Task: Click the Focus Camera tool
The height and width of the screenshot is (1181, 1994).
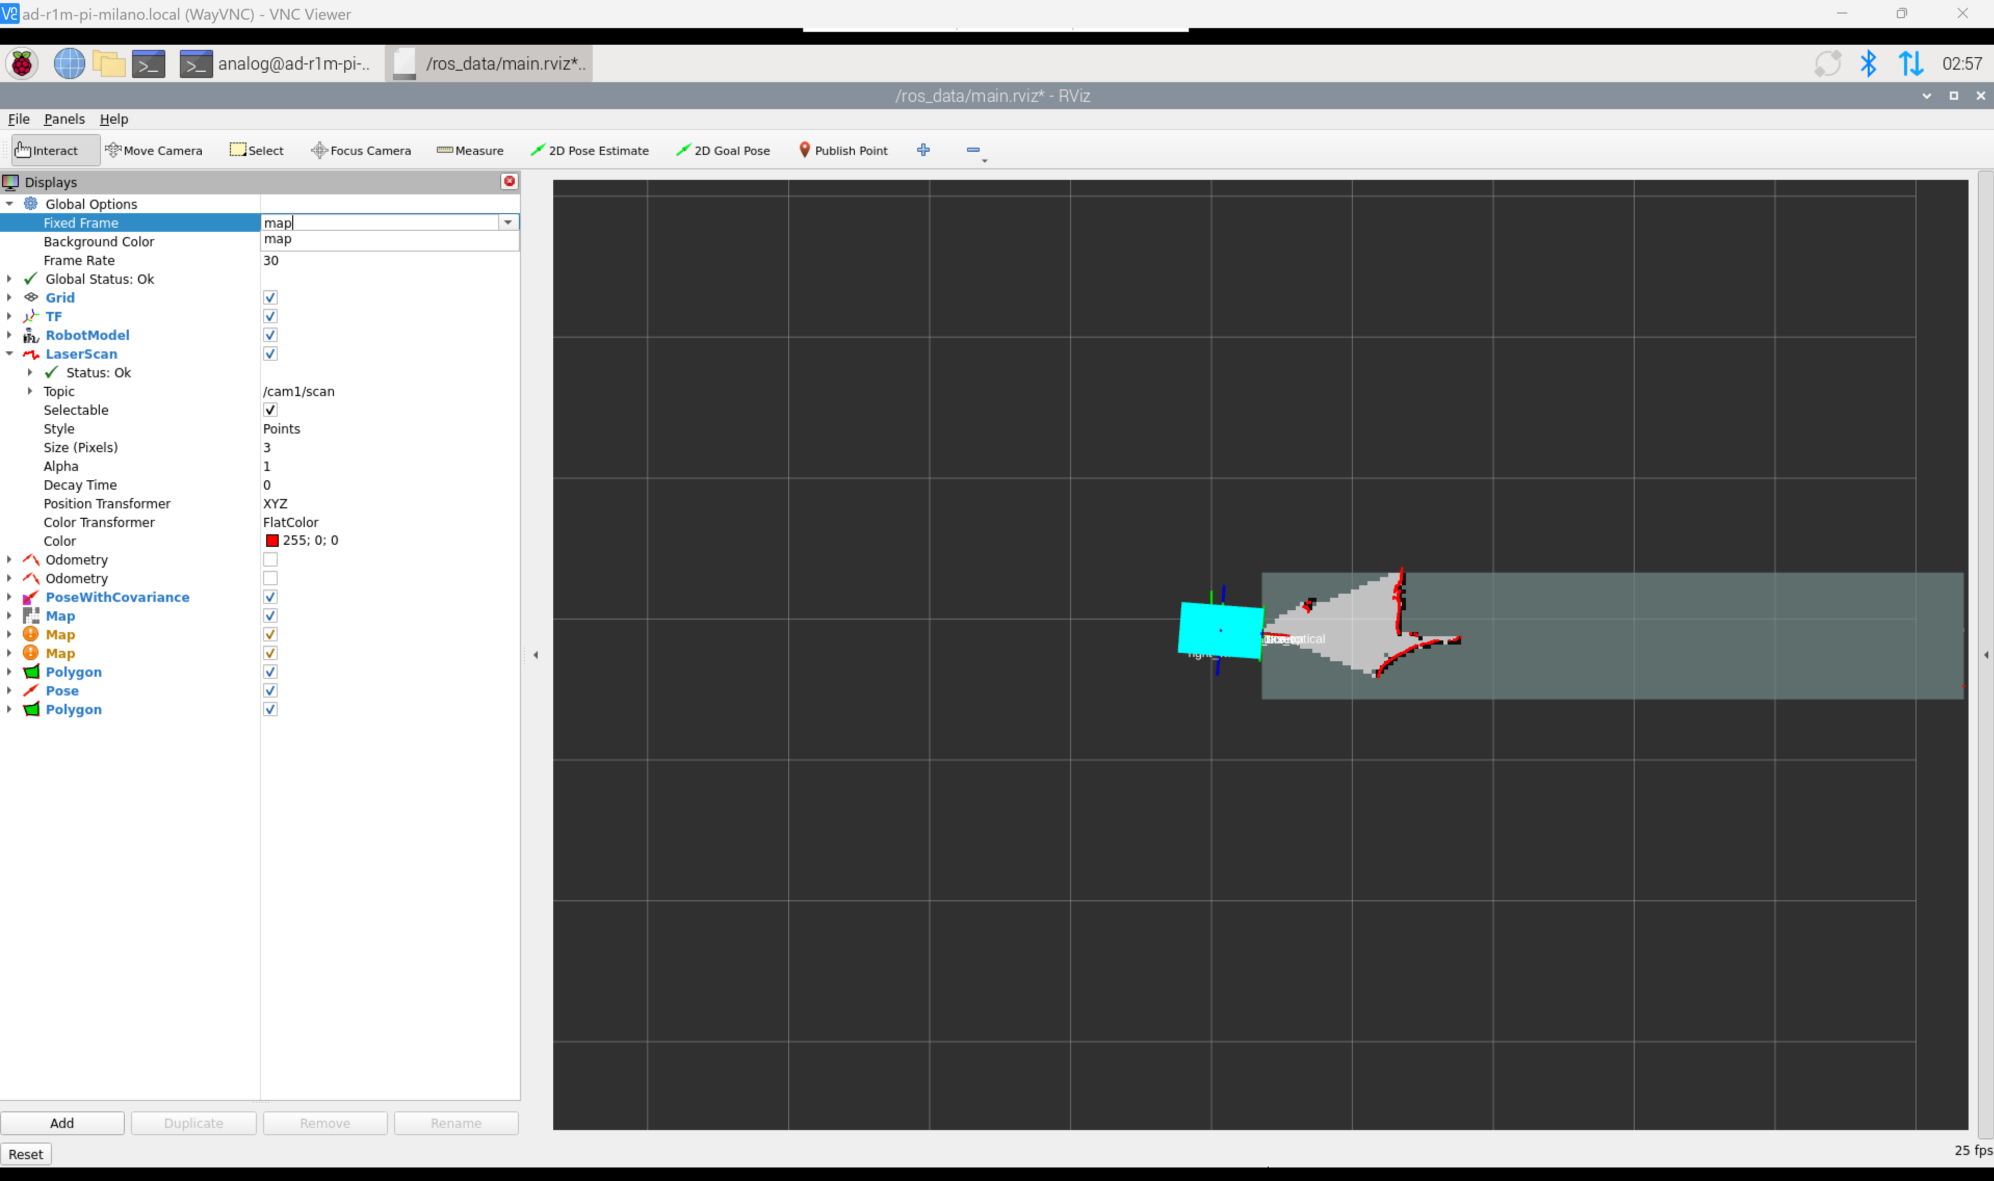Action: point(361,150)
